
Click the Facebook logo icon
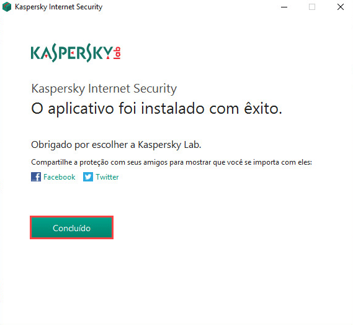[x=36, y=177]
